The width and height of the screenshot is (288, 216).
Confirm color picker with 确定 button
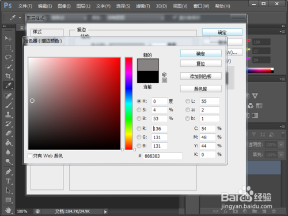point(201,54)
